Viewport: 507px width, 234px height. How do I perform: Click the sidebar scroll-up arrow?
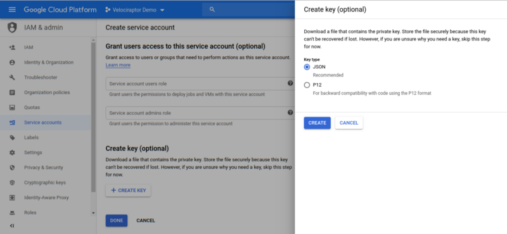[x=93, y=40]
